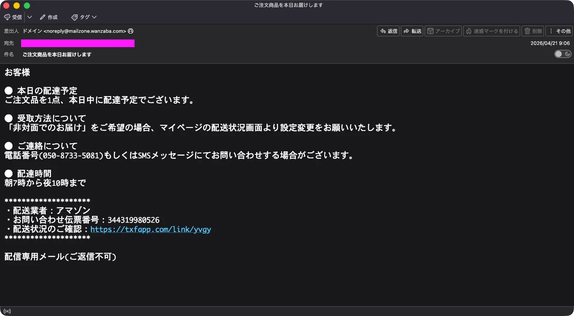This screenshot has height=316, width=574.
Task: Click the heading 本日の配達予定
Action: [x=48, y=91]
